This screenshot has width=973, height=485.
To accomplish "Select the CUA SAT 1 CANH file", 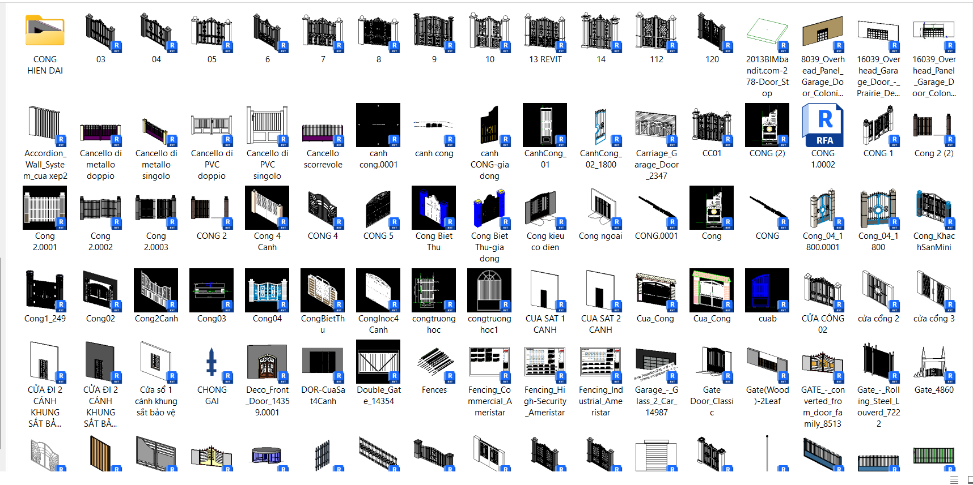I will tap(545, 291).
